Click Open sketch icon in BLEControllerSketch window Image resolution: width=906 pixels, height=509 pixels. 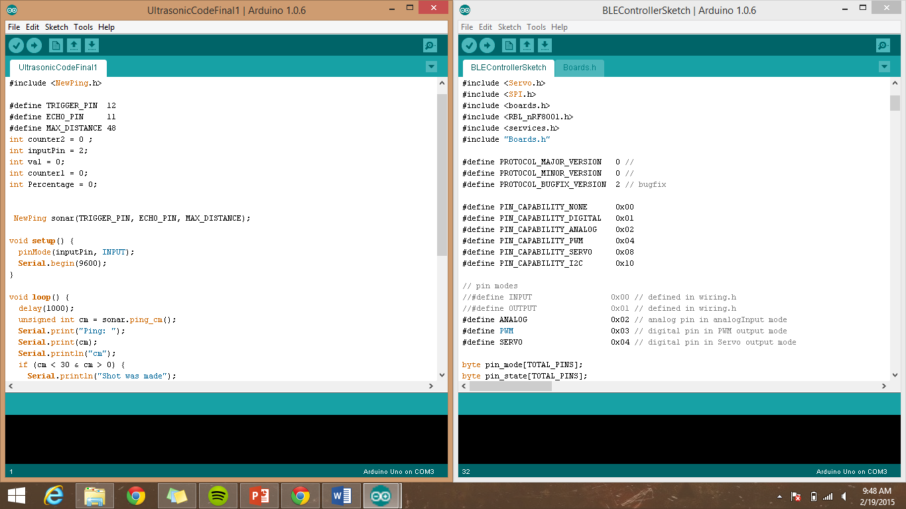[527, 45]
